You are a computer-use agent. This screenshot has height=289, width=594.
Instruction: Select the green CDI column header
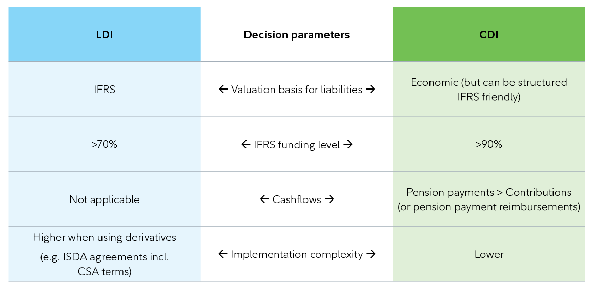click(489, 35)
